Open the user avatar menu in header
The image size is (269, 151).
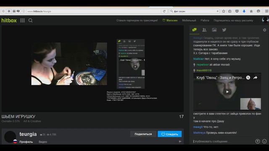(265, 20)
